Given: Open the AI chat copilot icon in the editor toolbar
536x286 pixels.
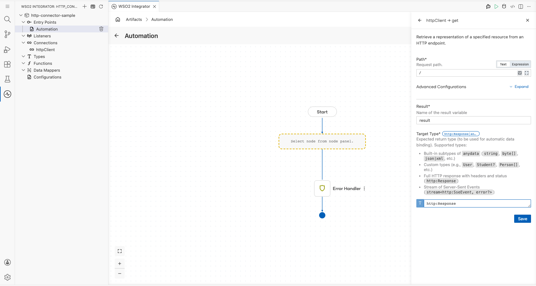Looking at the screenshot, I should point(488,7).
